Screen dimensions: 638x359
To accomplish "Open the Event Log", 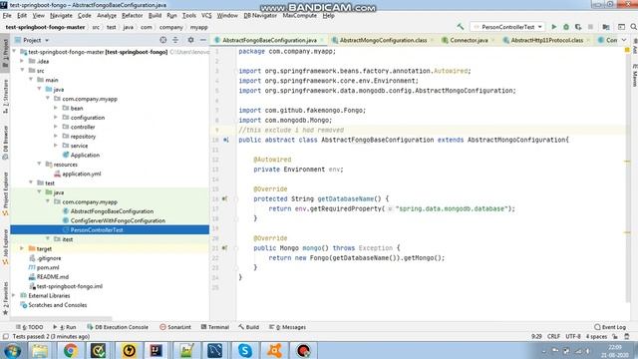I will [610, 327].
